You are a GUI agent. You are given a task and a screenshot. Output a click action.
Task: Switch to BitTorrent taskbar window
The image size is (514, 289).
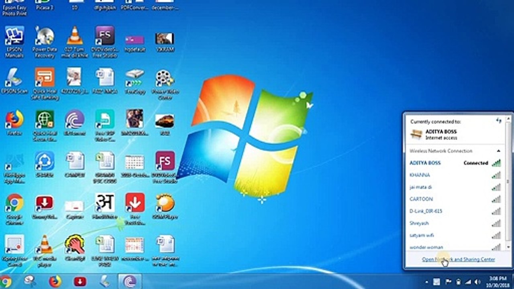pos(130,281)
